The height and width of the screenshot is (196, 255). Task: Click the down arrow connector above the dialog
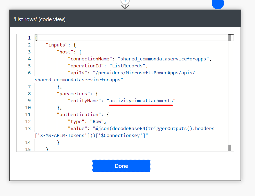(125, 7)
